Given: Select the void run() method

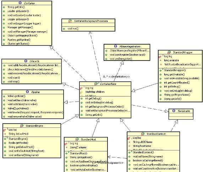Looking at the screenshot, I should (x=73, y=29).
